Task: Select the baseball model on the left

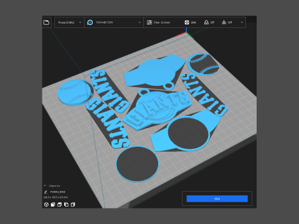Action: 75,93
